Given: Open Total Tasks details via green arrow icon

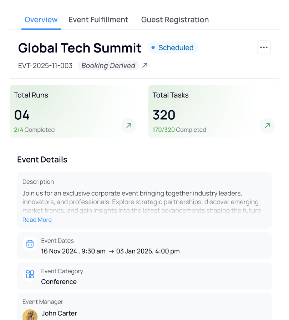Looking at the screenshot, I should 267,126.
